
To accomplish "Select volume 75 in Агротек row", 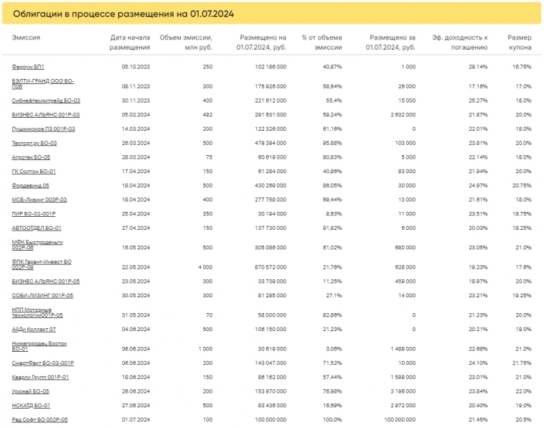I will coord(209,157).
